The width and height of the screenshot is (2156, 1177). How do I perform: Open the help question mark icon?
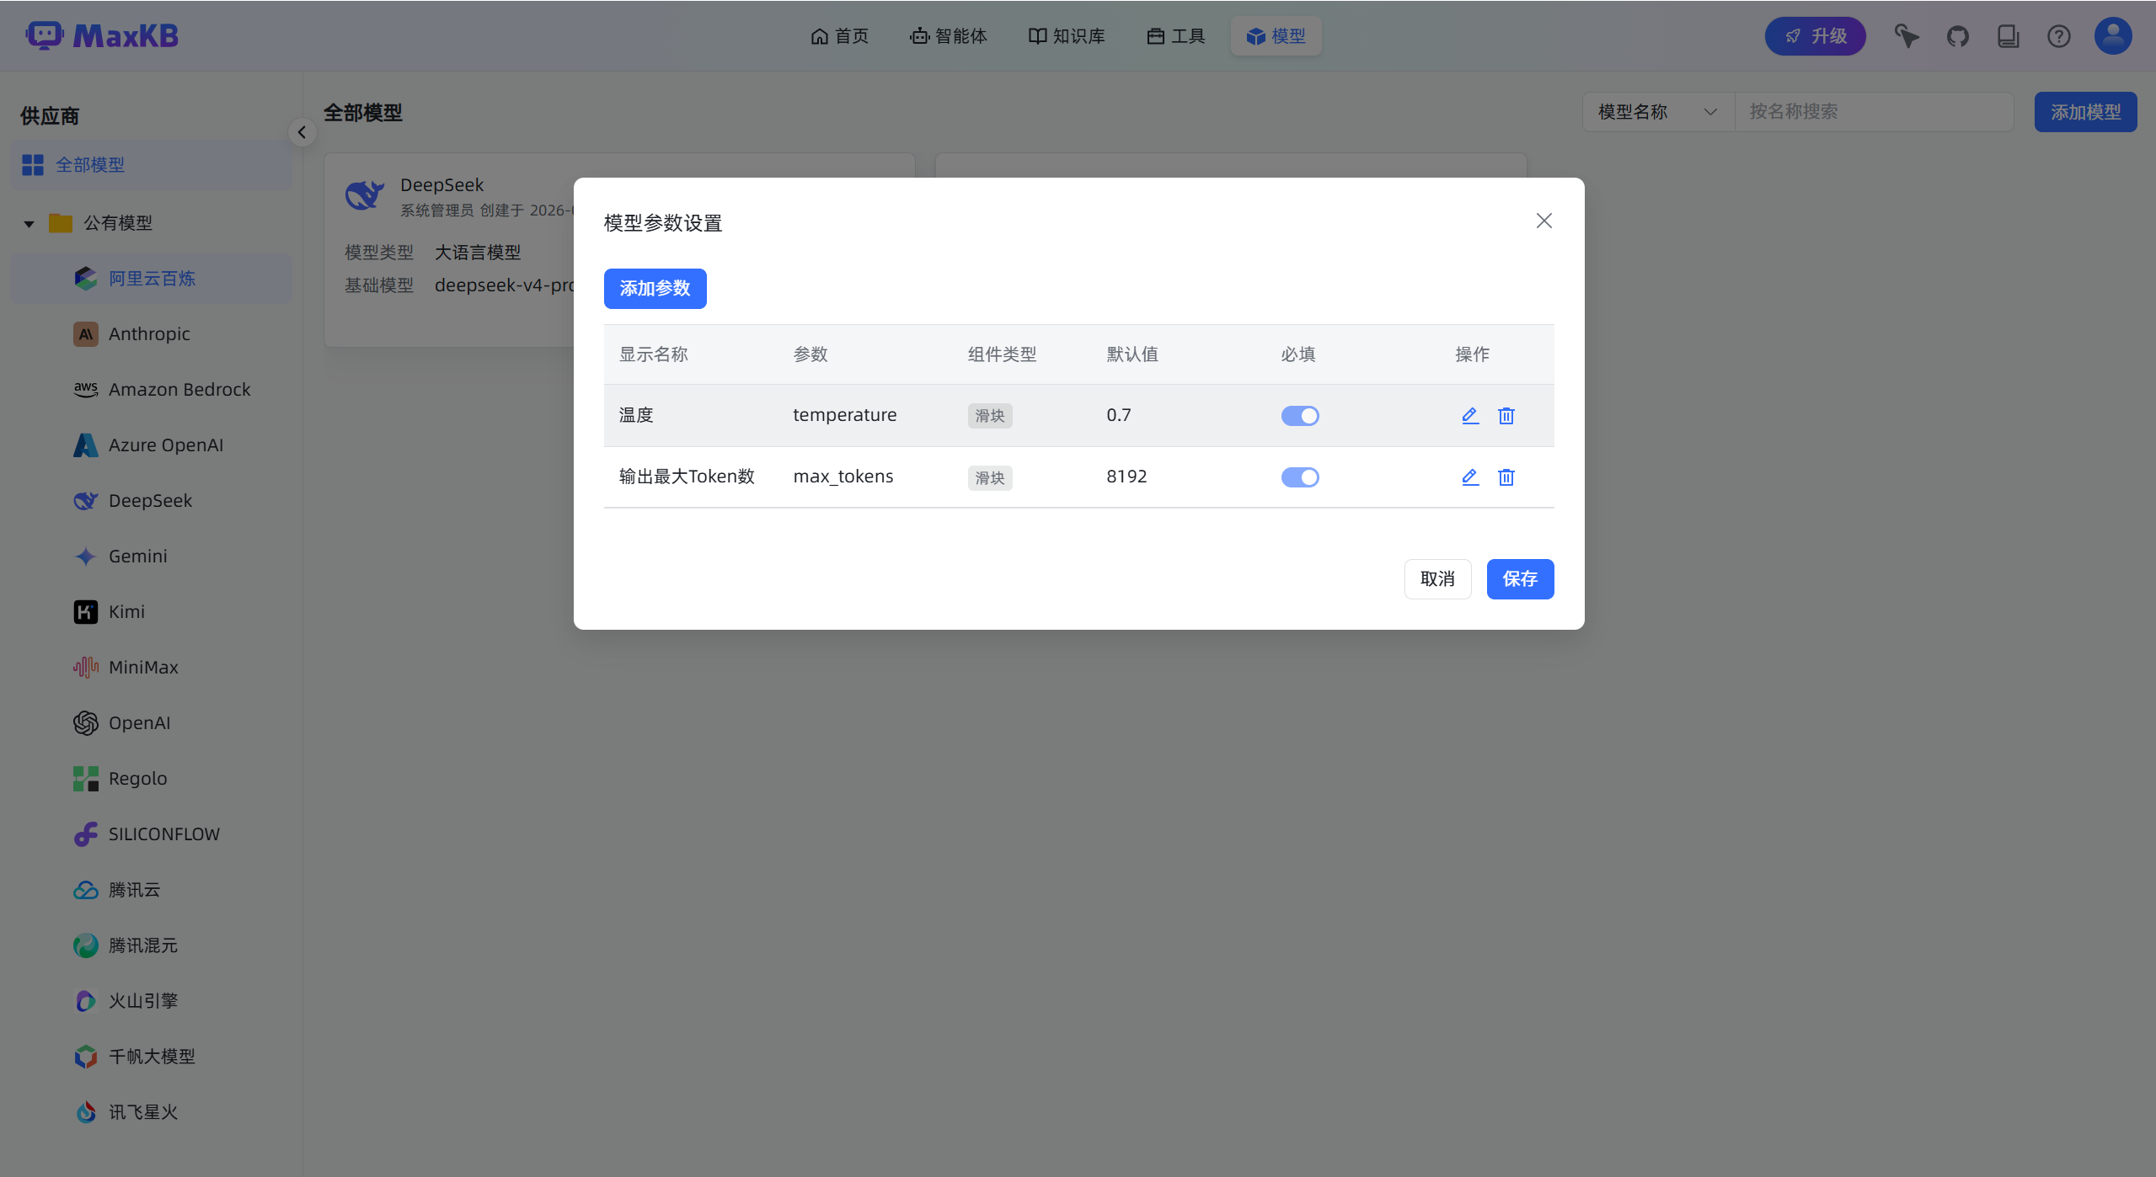click(2058, 36)
